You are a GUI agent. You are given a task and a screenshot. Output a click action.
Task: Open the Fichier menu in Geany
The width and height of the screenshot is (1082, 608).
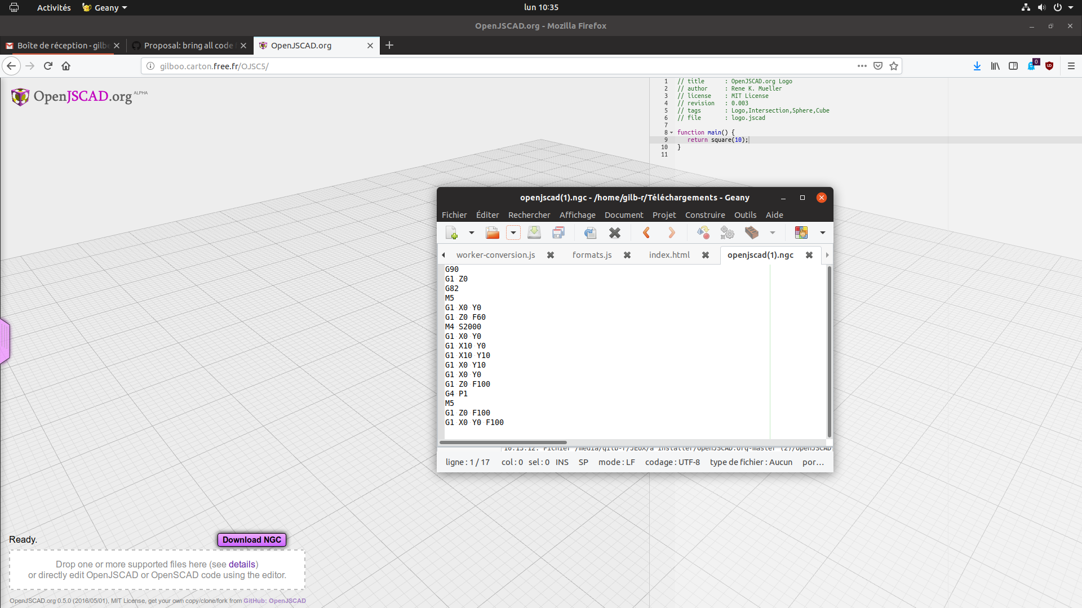tap(454, 215)
